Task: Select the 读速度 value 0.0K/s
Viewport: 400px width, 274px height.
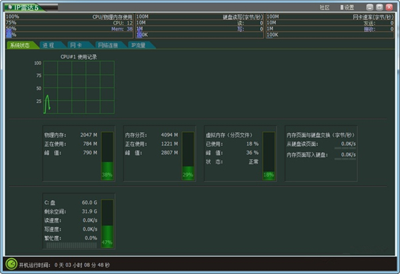Action: coord(90,220)
